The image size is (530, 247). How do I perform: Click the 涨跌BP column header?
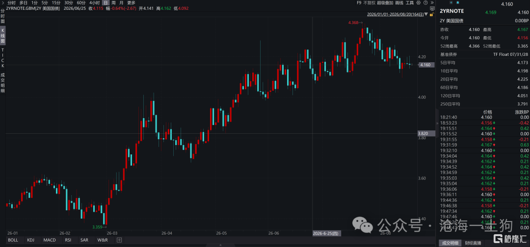click(x=521, y=112)
